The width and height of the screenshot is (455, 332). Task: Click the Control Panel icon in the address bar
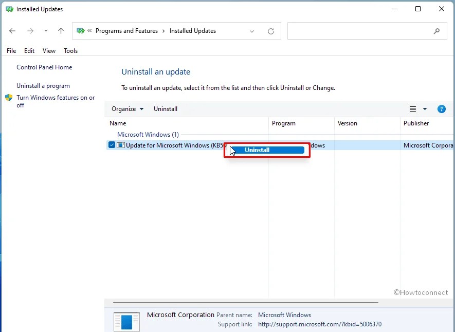tap(81, 31)
